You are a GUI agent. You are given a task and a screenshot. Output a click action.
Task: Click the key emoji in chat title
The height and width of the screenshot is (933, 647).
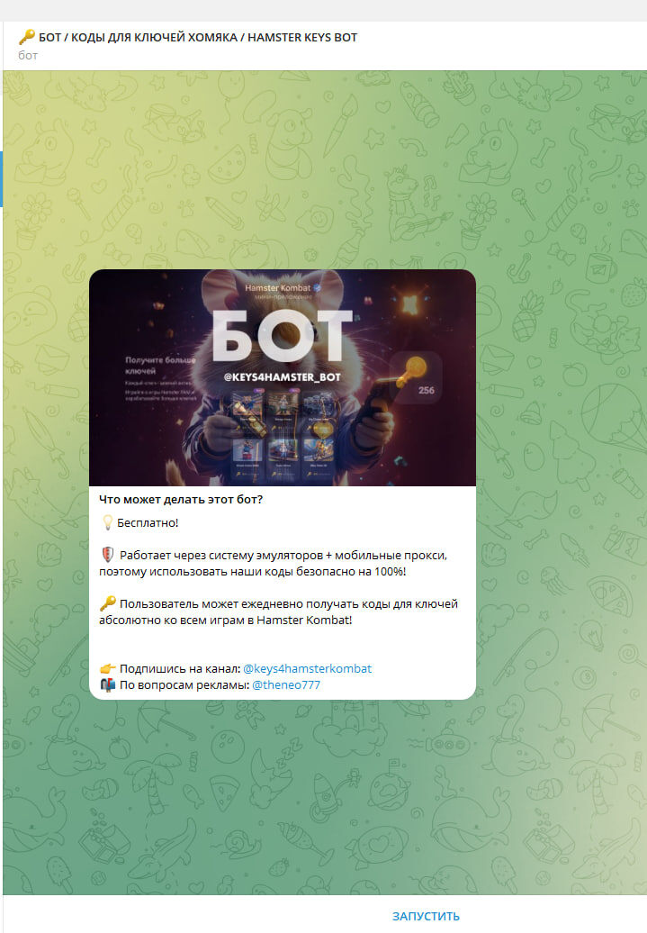tap(26, 37)
